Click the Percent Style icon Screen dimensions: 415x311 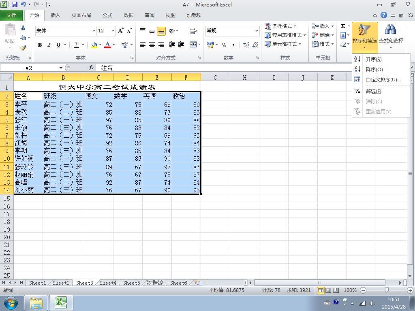[224, 45]
